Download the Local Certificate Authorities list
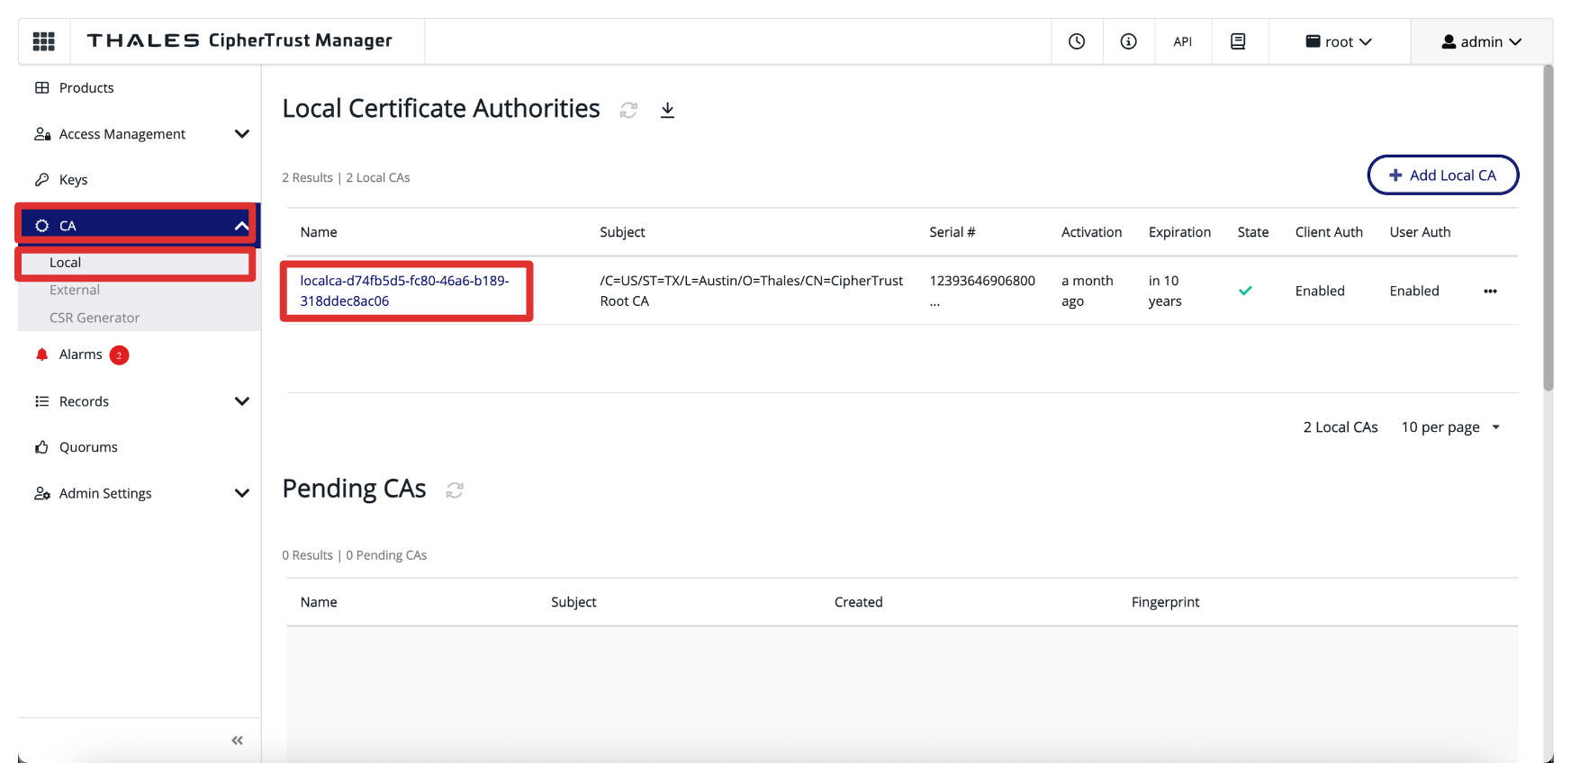1571x781 pixels. [667, 110]
